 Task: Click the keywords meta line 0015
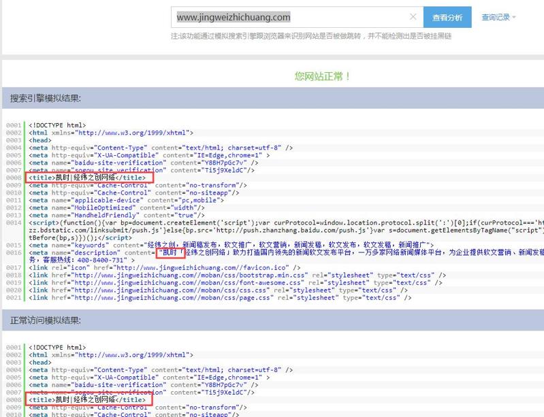[231, 245]
